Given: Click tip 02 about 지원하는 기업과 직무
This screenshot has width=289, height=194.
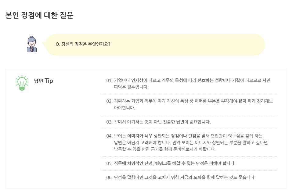Looking at the screenshot, I should coord(190,104).
